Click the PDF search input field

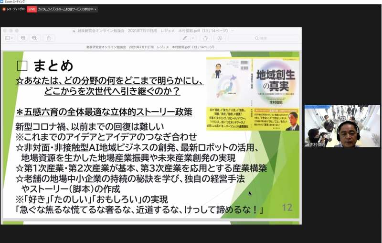[263, 38]
